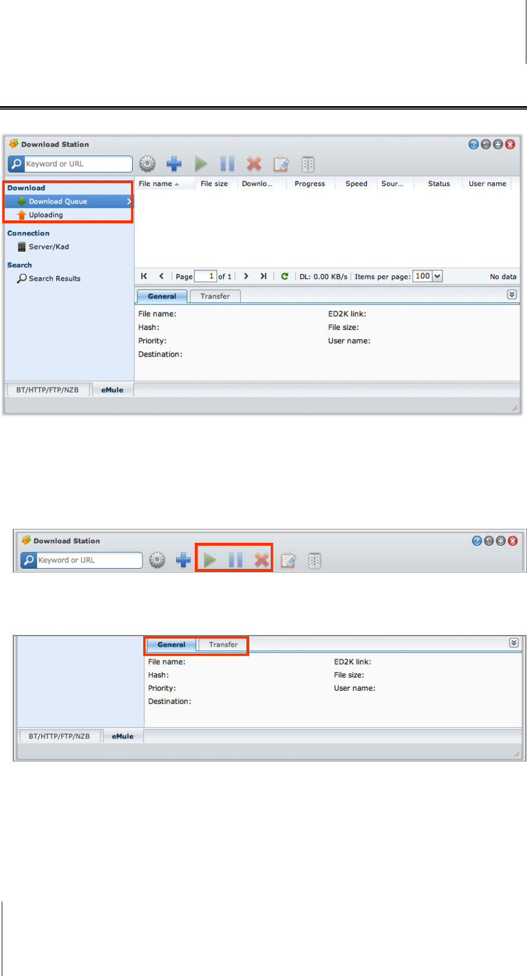Click green resume arrow in top window toolbar
This screenshot has height=976, width=527.
[x=201, y=164]
